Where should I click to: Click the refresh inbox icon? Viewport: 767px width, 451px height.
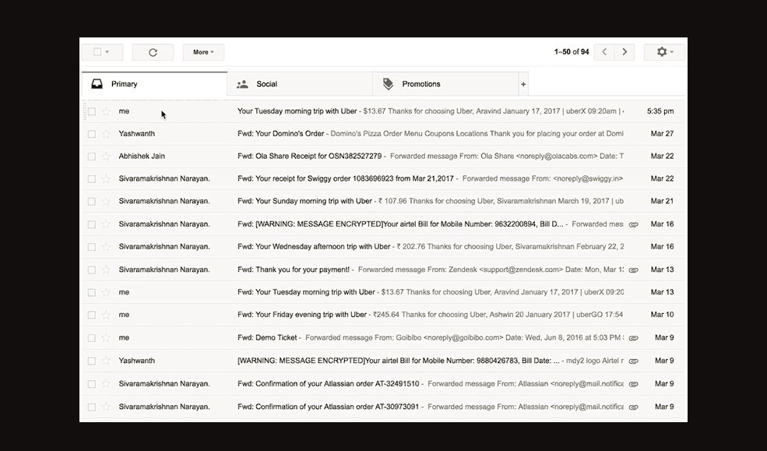153,52
